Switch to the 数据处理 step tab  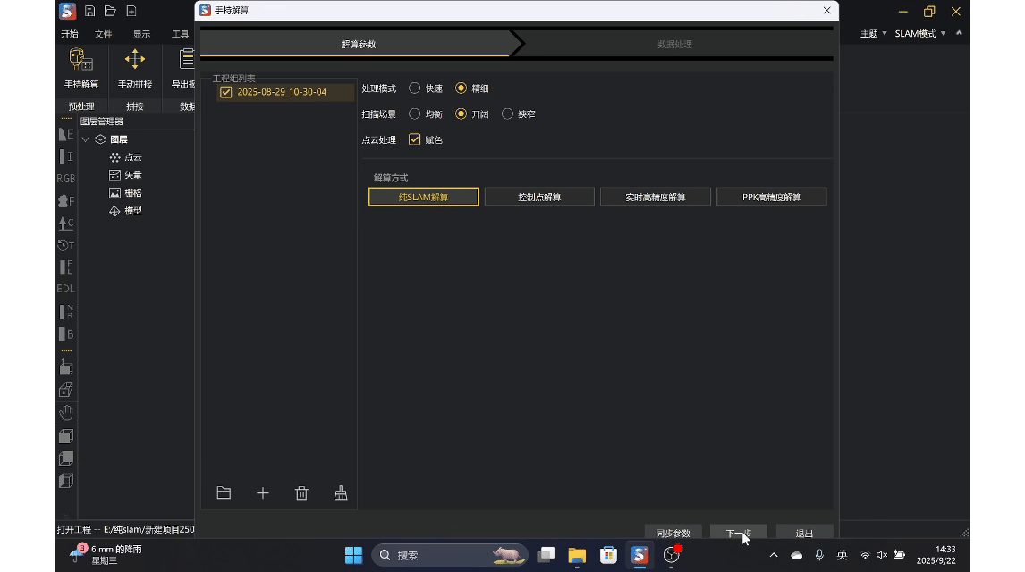(x=674, y=44)
